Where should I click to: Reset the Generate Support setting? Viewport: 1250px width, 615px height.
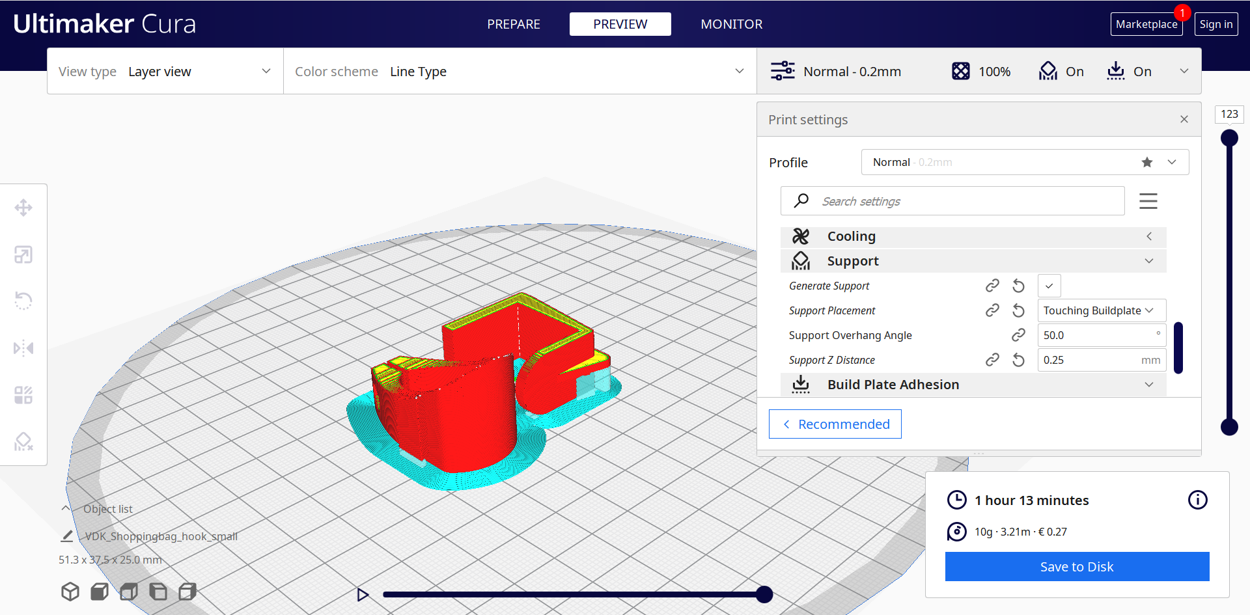(1019, 286)
